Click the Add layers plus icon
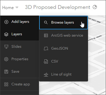This screenshot has height=95, width=106. tap(6, 22)
